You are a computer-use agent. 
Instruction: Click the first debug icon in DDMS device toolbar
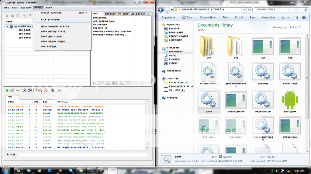(x=7, y=15)
